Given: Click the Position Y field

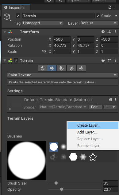Looking at the screenshot, I should pyautogui.click(x=86, y=39).
